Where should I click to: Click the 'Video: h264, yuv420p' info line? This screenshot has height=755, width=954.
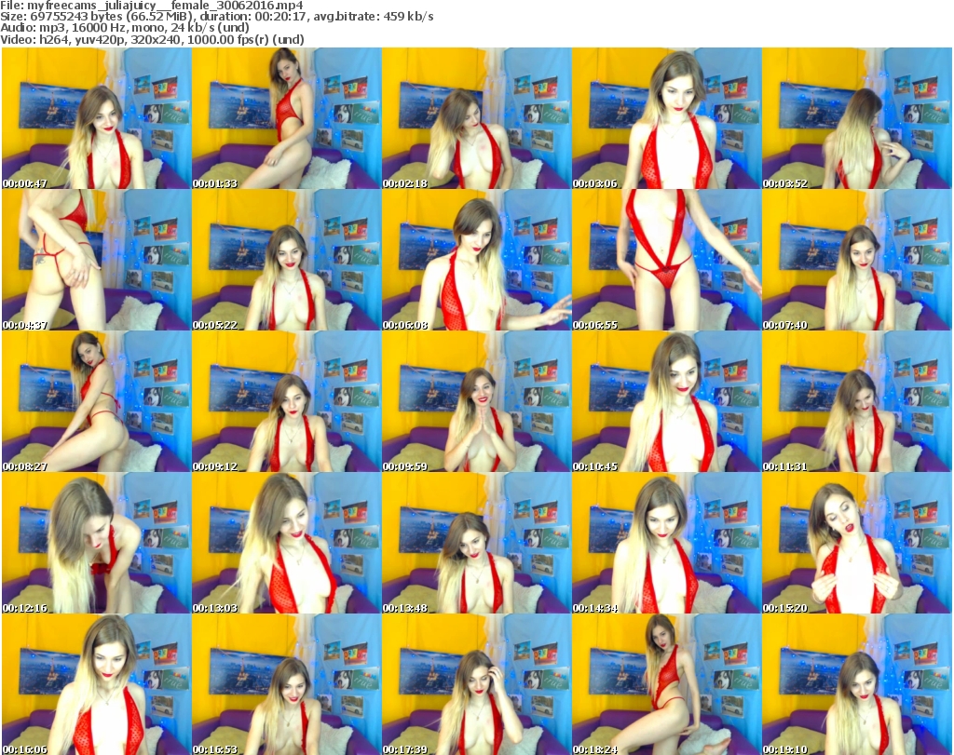(x=152, y=39)
